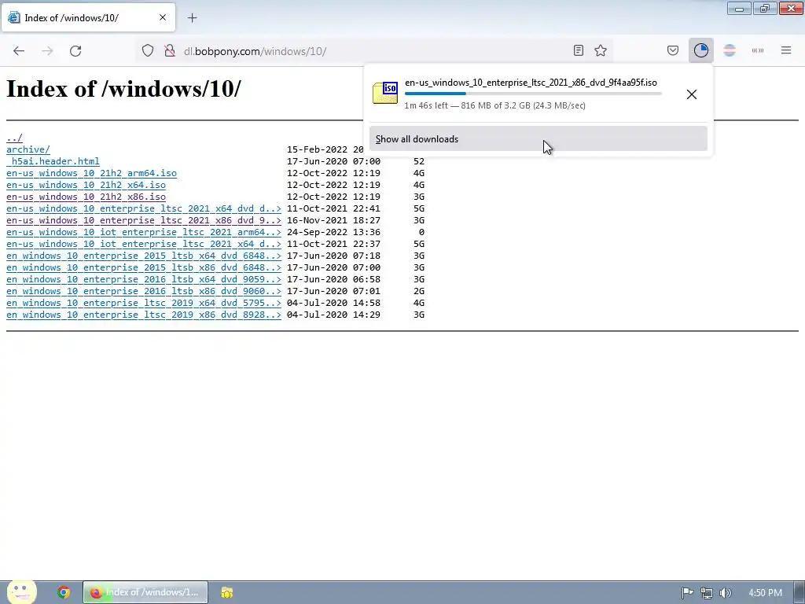The width and height of the screenshot is (805, 604).
Task: Click enterprise ltsc 2019 x64 dvd link
Action: (x=144, y=303)
